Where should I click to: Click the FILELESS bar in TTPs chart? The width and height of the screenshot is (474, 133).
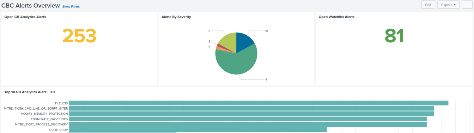(259, 103)
